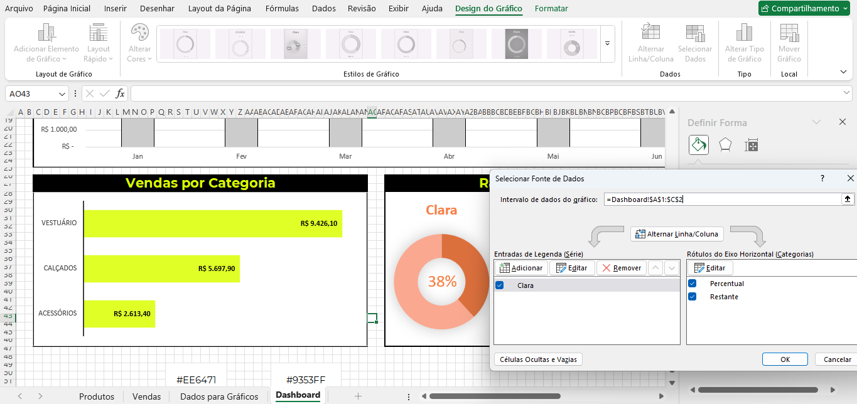The width and height of the screenshot is (857, 404).
Task: Click the Definir Forma pane horizontal scrollbar
Action: 759,390
